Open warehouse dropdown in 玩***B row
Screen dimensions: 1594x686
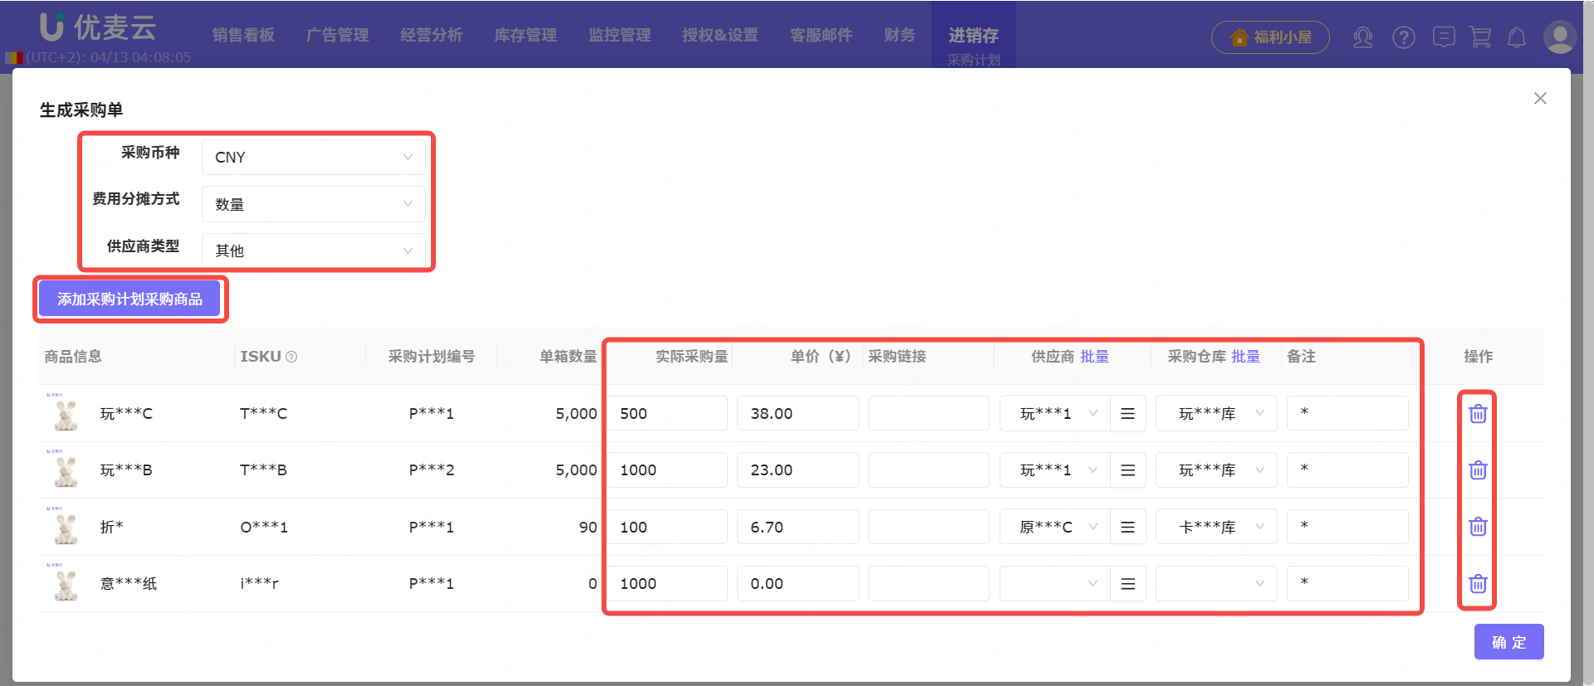point(1216,469)
